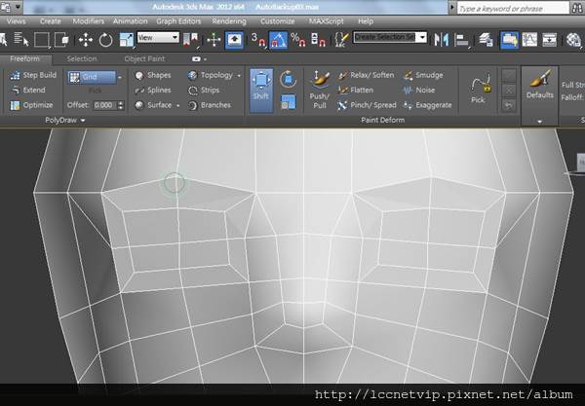Expand the Grid draw-on dropdown arrow
This screenshot has width=585, height=406.
point(120,78)
